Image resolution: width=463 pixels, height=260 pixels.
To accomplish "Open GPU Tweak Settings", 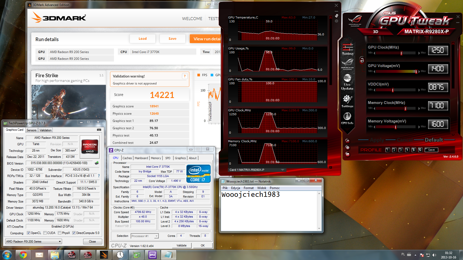I will [347, 100].
